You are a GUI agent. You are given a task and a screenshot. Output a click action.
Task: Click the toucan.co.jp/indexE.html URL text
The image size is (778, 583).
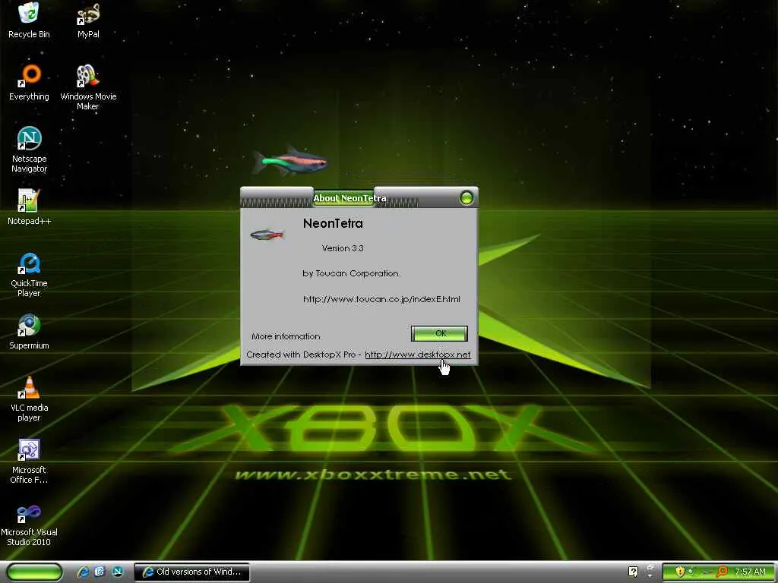[381, 299]
